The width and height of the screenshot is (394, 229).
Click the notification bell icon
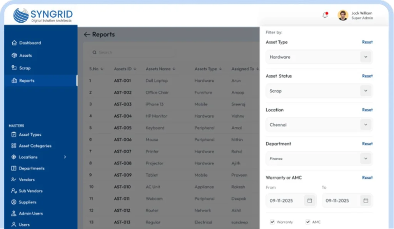(x=325, y=15)
